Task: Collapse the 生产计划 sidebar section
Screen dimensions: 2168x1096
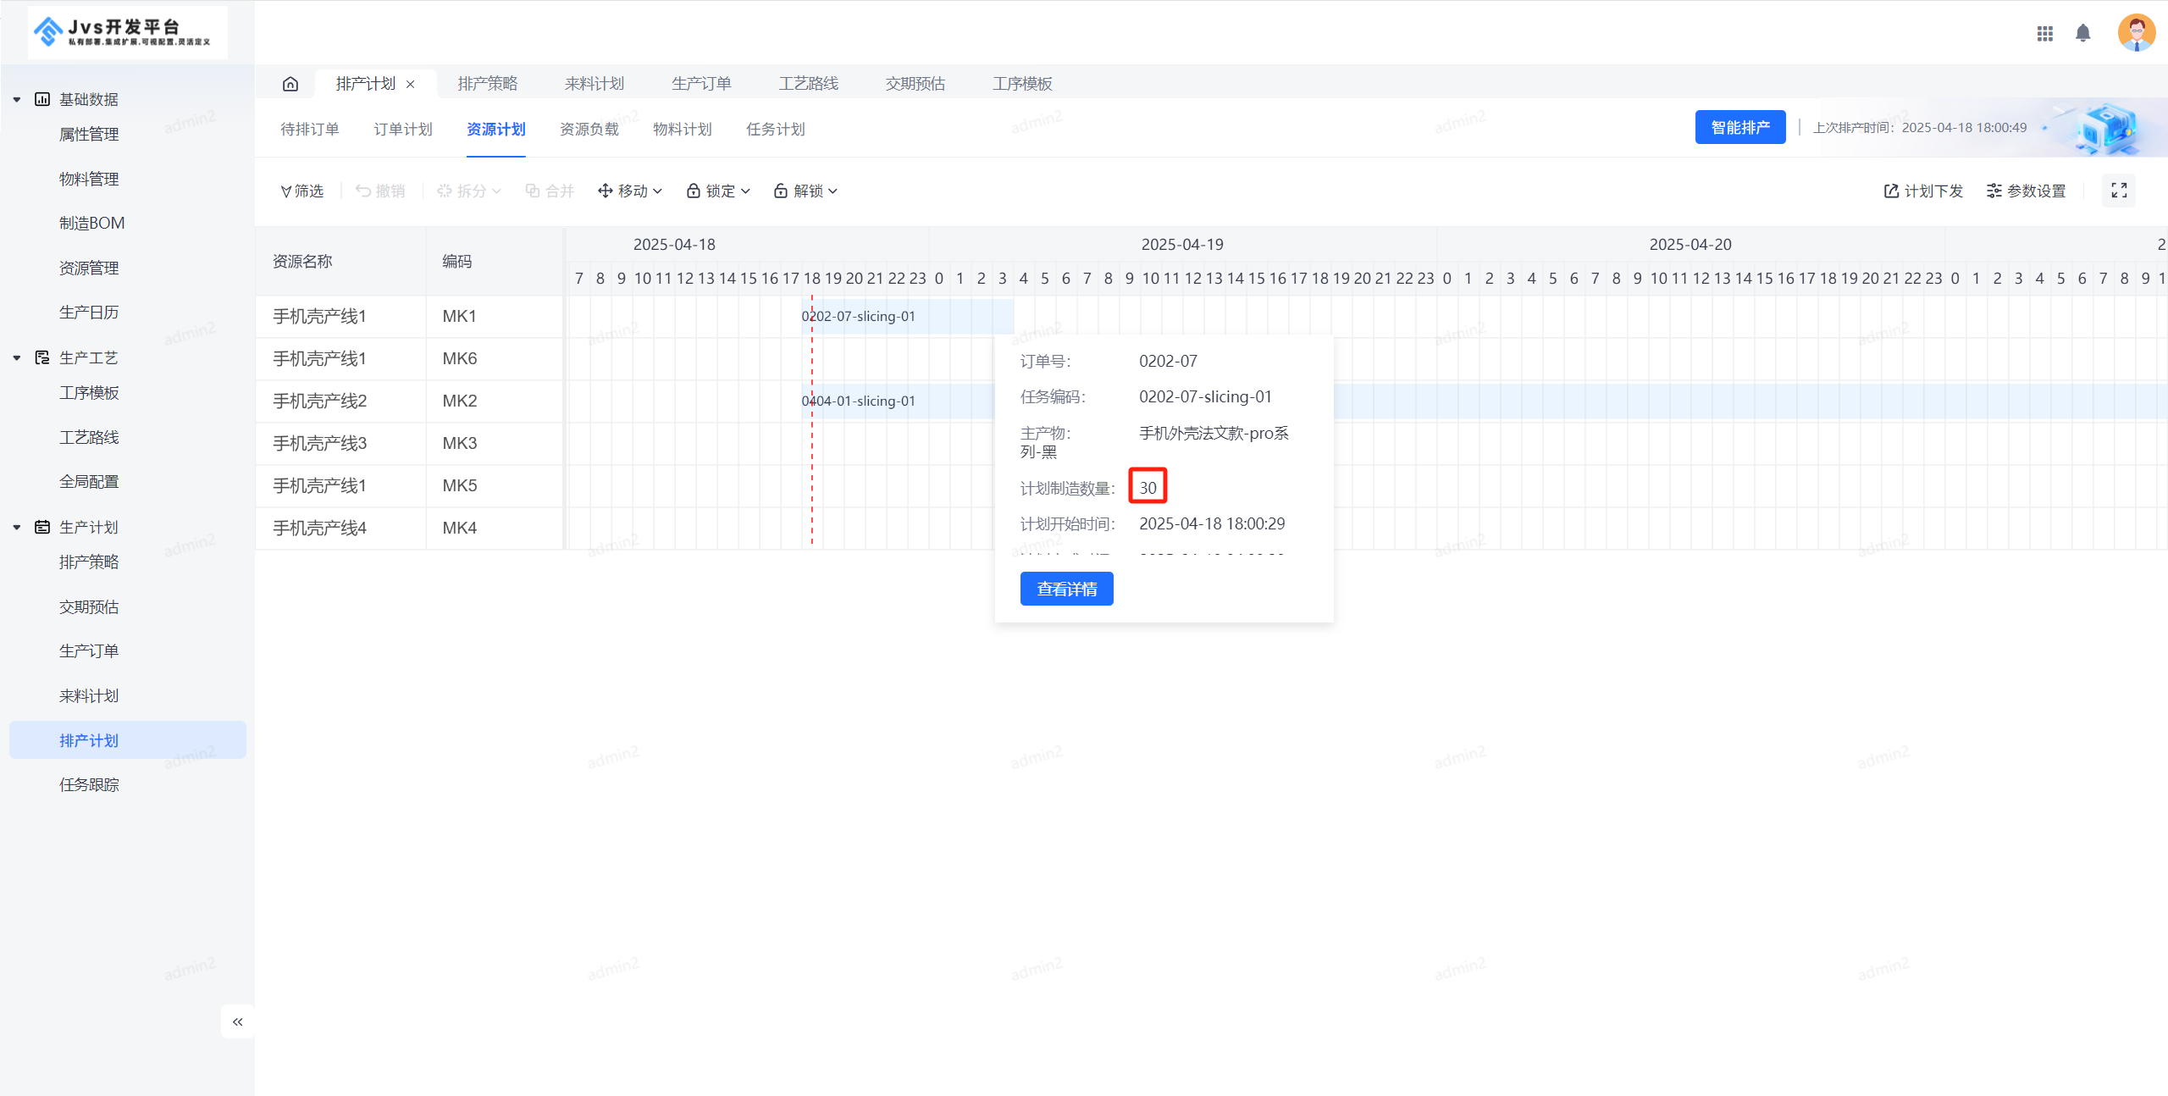Action: [16, 526]
